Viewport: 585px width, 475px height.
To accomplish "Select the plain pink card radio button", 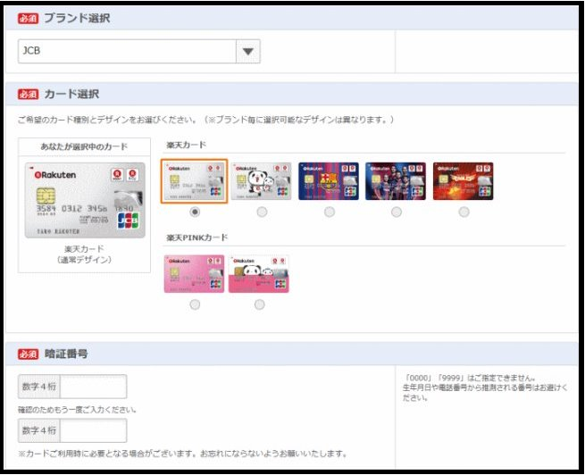I will point(195,304).
